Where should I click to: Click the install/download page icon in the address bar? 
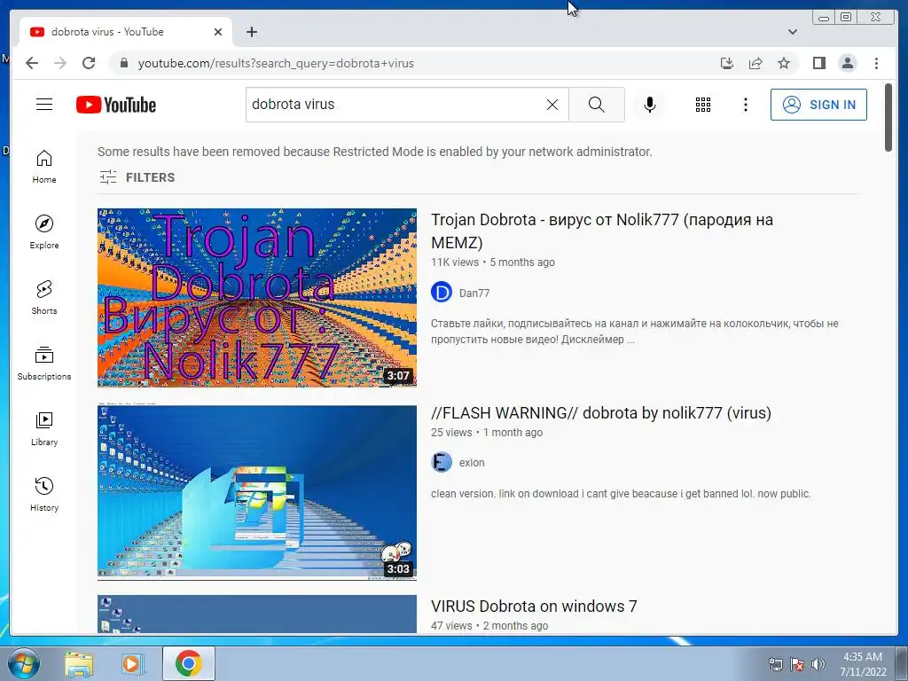pos(727,63)
